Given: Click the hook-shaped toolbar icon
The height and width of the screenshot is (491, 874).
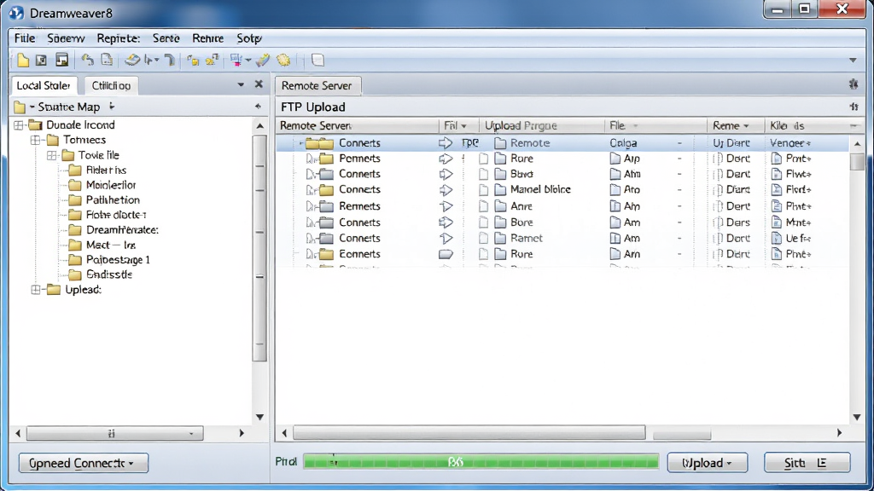Looking at the screenshot, I should click(170, 61).
